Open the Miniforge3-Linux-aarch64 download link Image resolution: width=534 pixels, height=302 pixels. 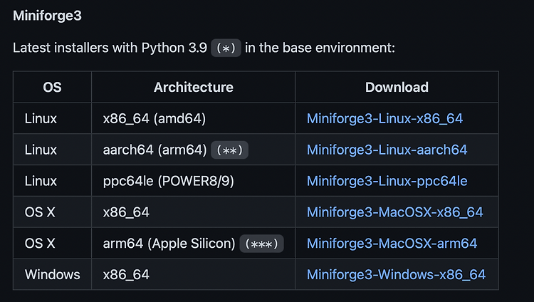pos(387,150)
